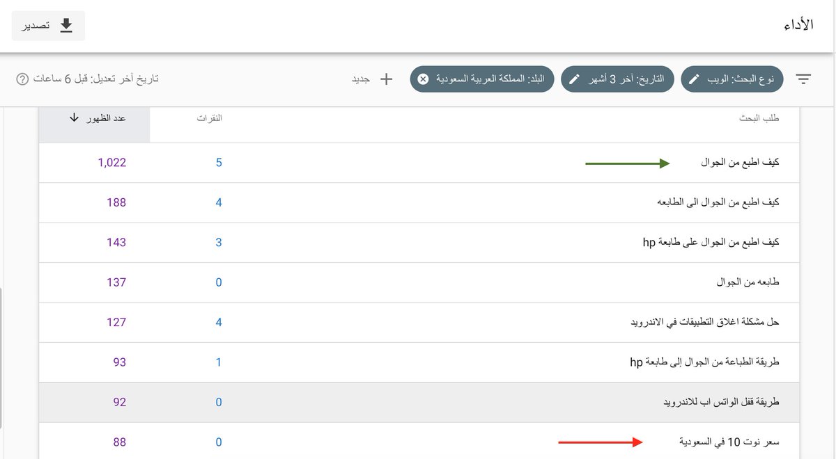Click the plus icon to add a new filter
Screen dimensions: 836x459
(386, 79)
